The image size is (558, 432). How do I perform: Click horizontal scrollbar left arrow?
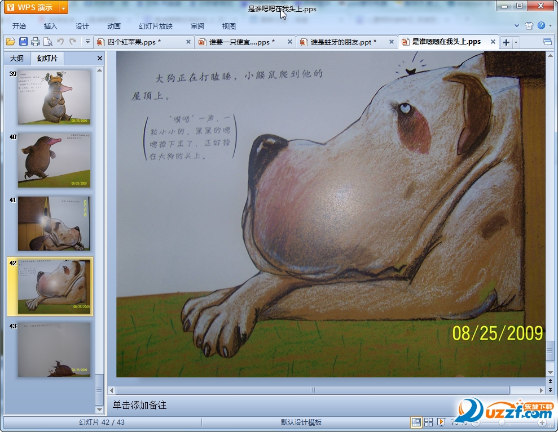(111, 390)
